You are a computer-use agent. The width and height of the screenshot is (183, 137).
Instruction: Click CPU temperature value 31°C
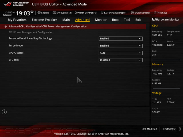(x=169, y=35)
